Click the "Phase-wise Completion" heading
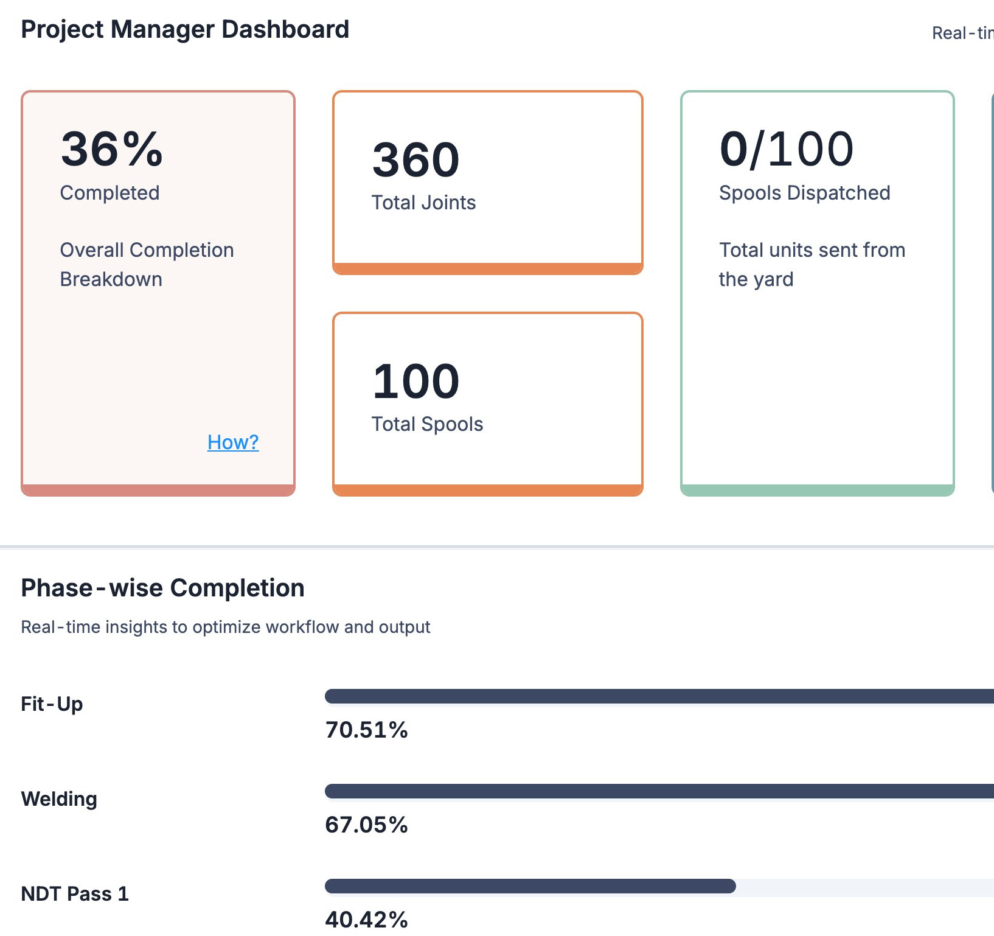The image size is (994, 936). point(162,588)
